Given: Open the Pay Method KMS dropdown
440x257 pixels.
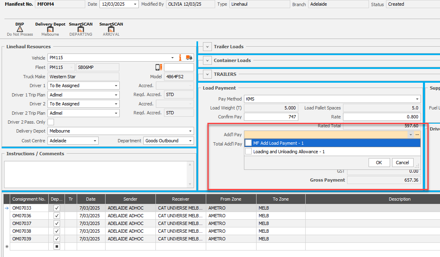Looking at the screenshot, I should pyautogui.click(x=417, y=99).
